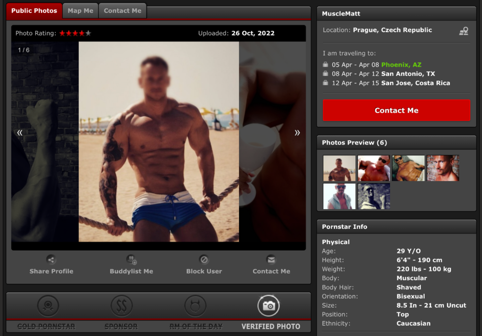Go to previous photo with left arrow
This screenshot has width=482, height=336.
pos(20,133)
